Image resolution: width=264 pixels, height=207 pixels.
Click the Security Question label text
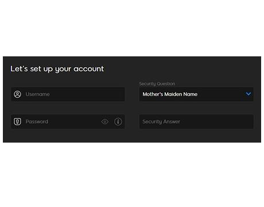pos(157,84)
